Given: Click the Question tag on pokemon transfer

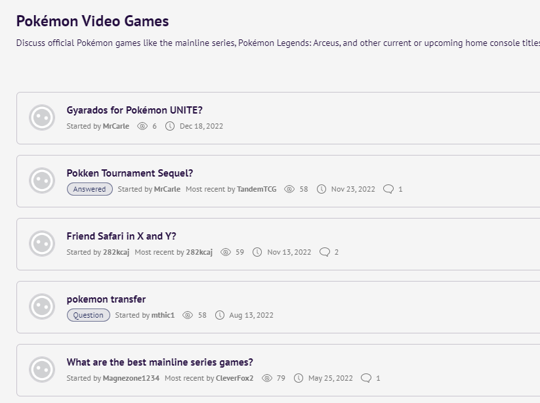Looking at the screenshot, I should 88,316.
